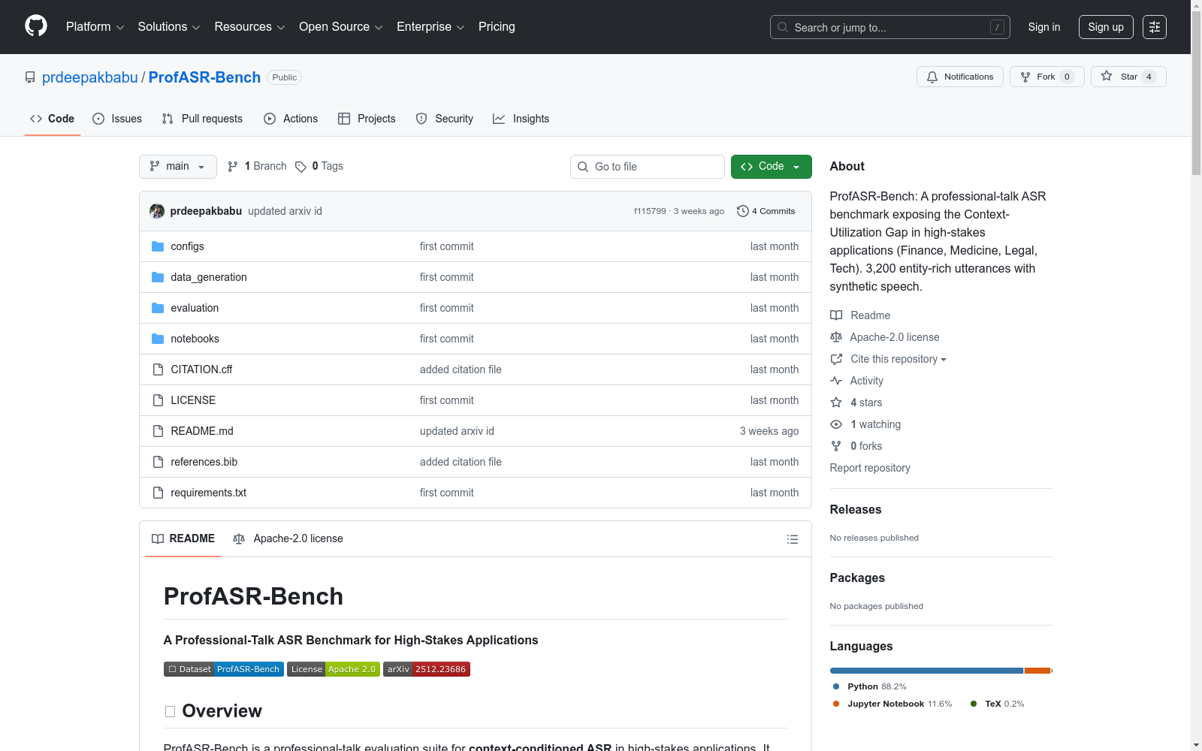View the 4 Commits history
The width and height of the screenshot is (1202, 751).
(766, 211)
